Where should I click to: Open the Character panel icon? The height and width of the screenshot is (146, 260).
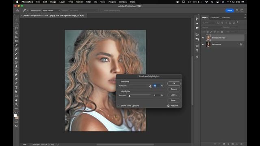[197, 46]
